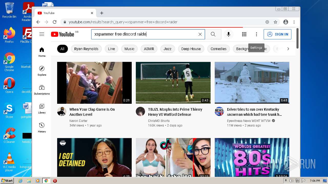The height and width of the screenshot is (184, 328).
Task: Open the three-dot Settings menu in YouTube
Action: point(257,34)
